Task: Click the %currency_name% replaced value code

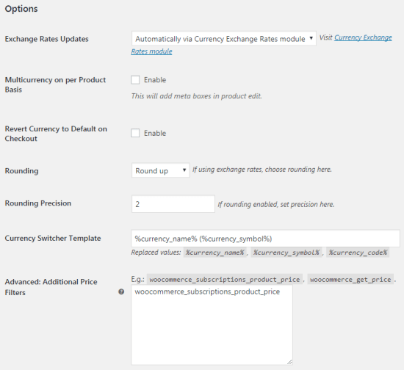Action: point(215,253)
